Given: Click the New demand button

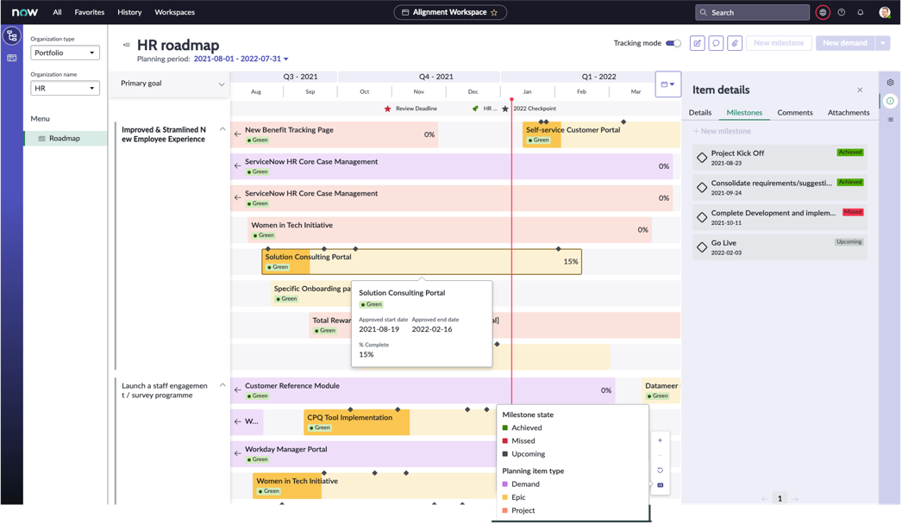Looking at the screenshot, I should point(844,43).
